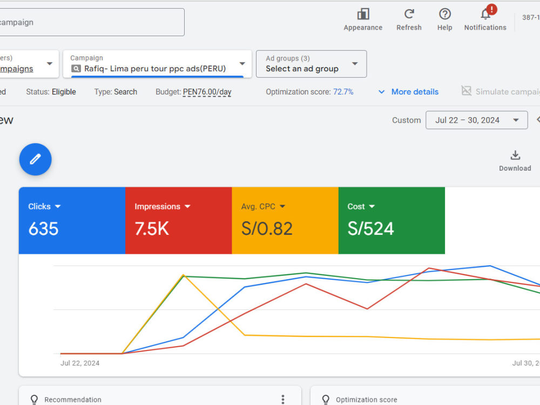Focus the campaign search field
540x405 pixels.
point(92,22)
